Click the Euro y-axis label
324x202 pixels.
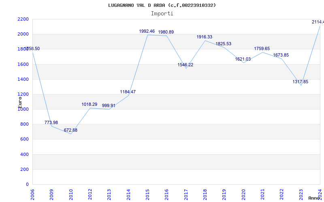pyautogui.click(x=20, y=102)
